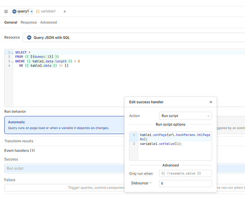
Task: Expand the Transform results section
Action: pos(19,141)
